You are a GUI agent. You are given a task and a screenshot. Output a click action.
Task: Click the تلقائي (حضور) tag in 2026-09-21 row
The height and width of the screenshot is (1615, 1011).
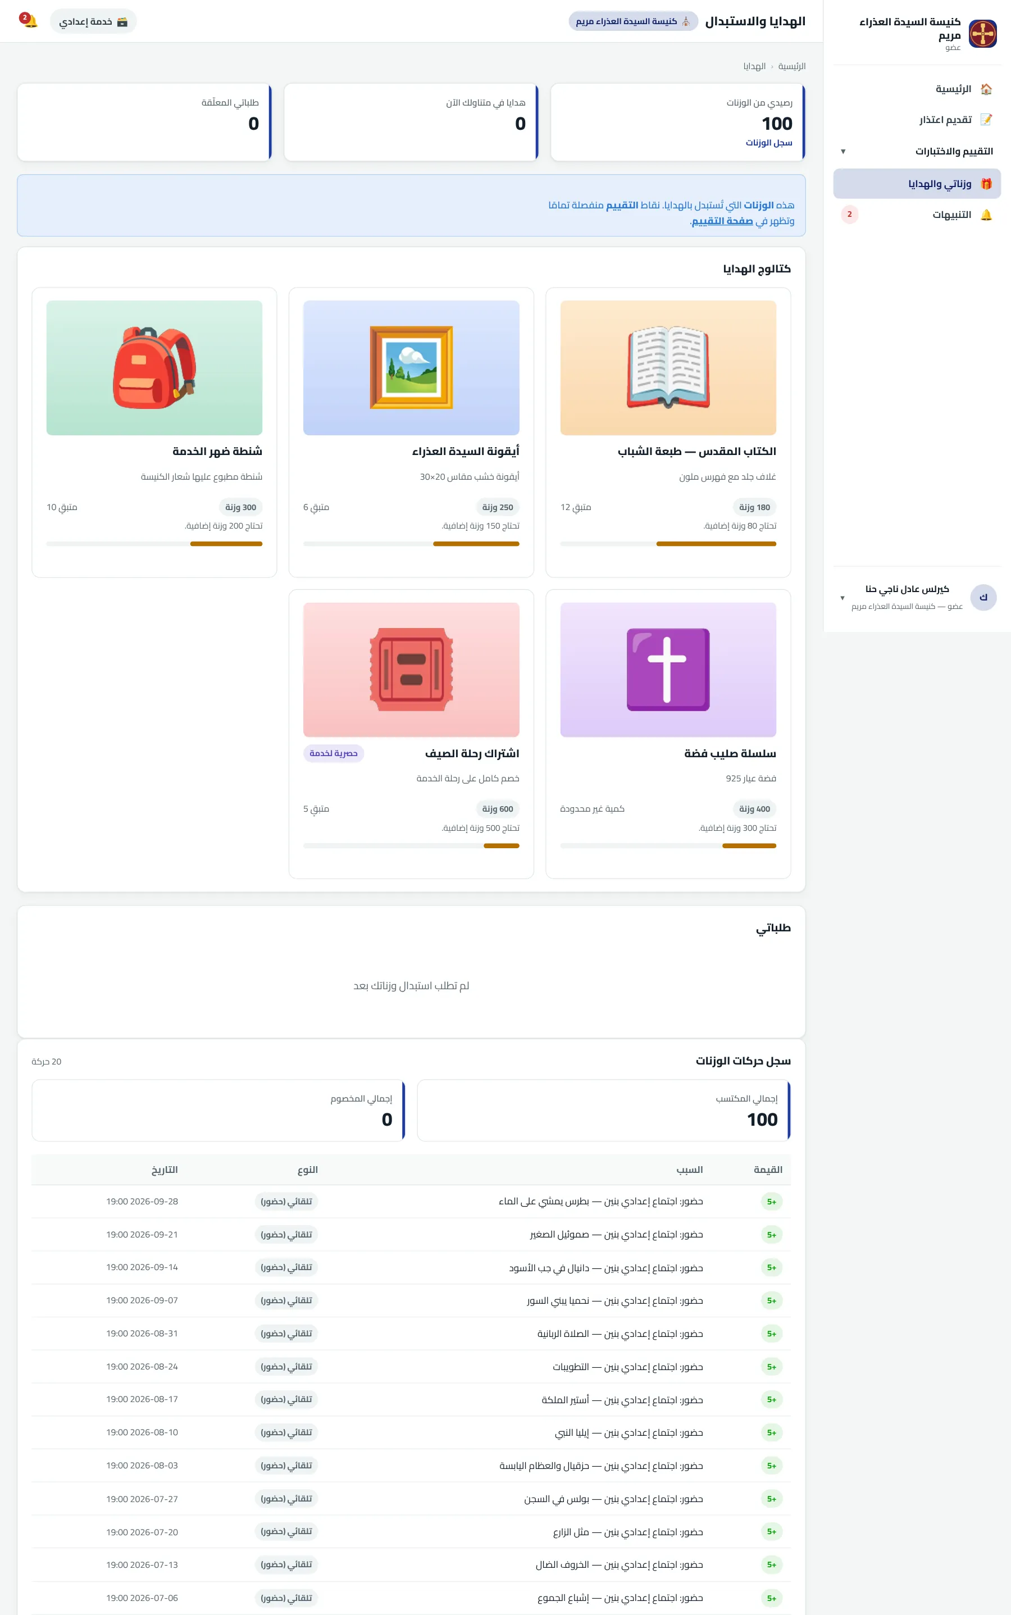pos(286,1235)
